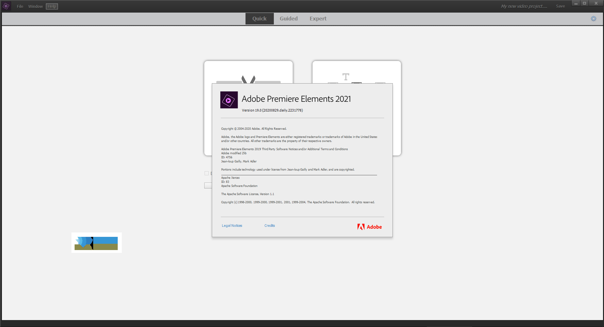
Task: Click 'The Apache Software License, Version 1.1' text
Action: (x=247, y=194)
